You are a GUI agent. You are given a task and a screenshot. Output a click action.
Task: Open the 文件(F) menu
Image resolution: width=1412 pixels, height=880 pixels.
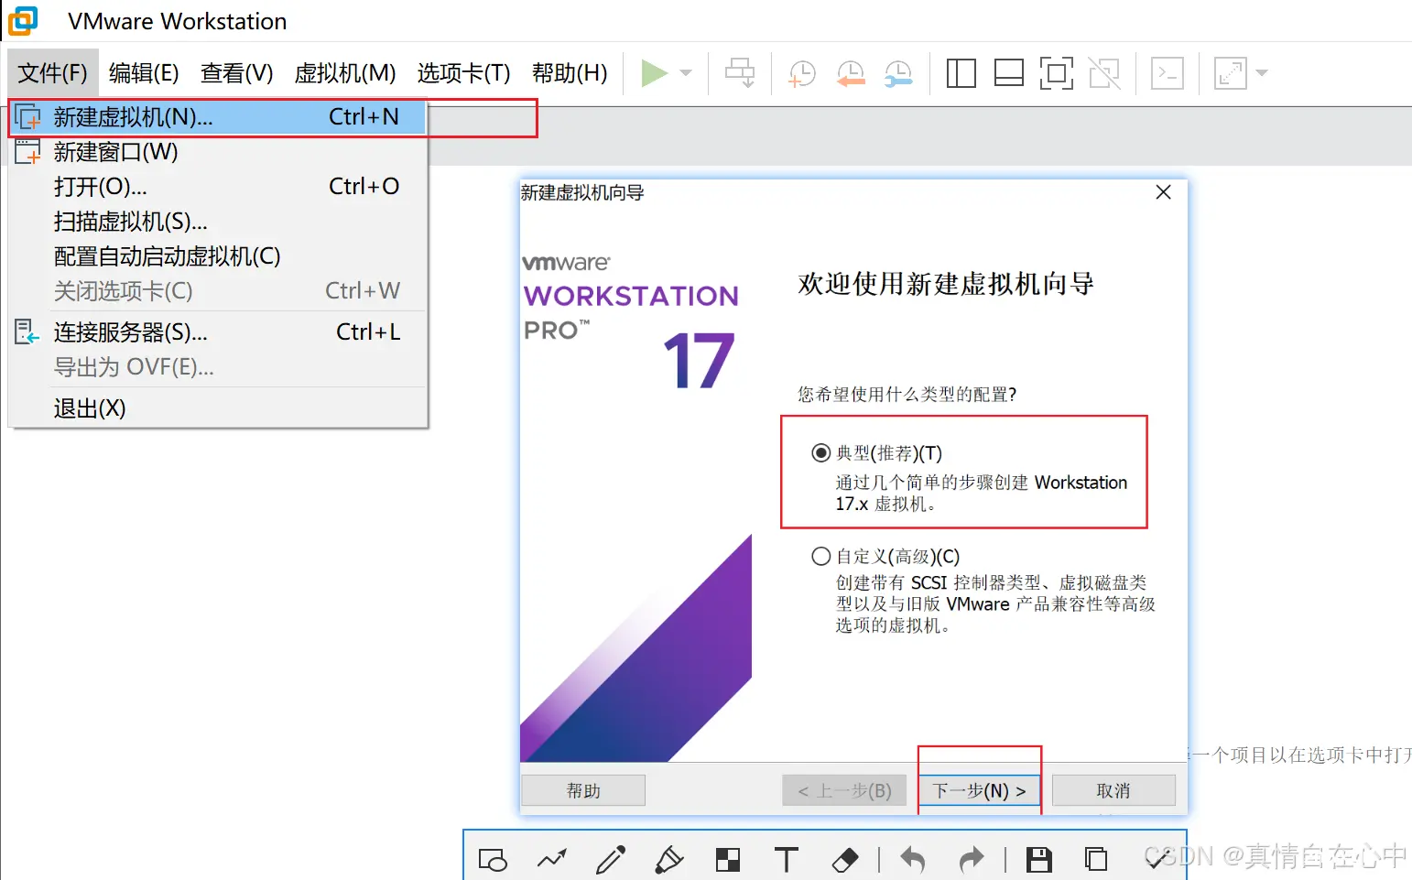[52, 73]
